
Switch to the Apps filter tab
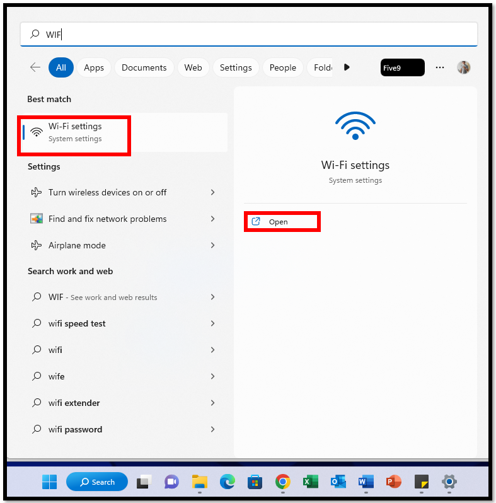point(94,67)
